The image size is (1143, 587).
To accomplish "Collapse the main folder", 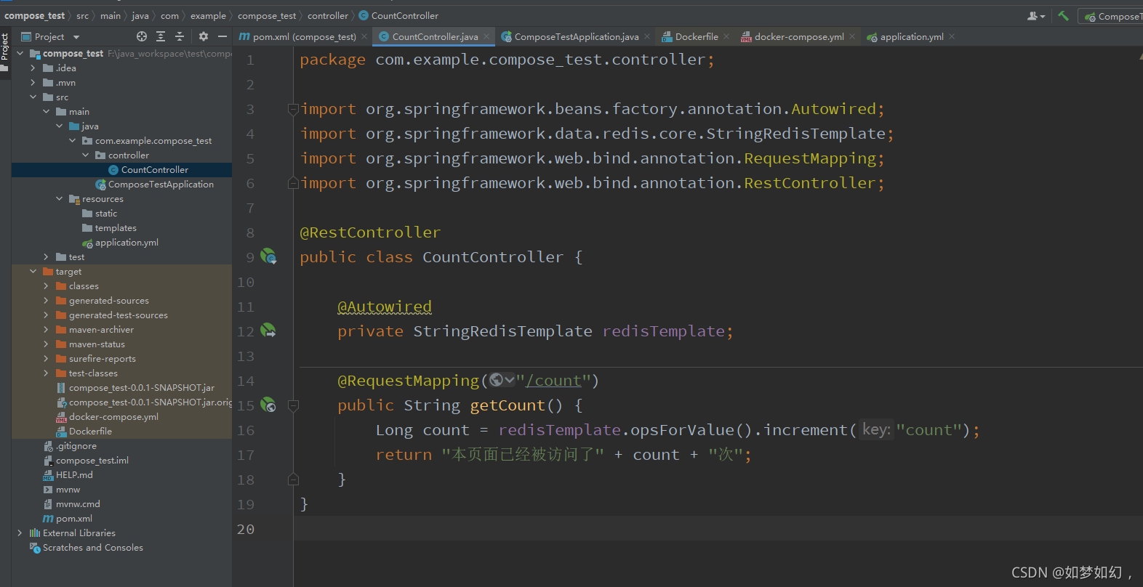I will 46,112.
